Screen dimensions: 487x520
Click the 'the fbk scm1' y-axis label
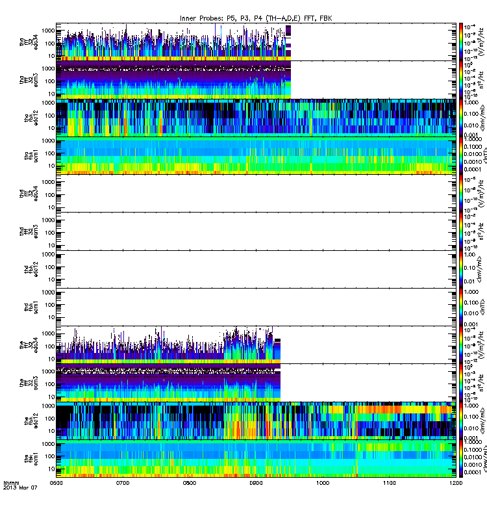(x=31, y=459)
